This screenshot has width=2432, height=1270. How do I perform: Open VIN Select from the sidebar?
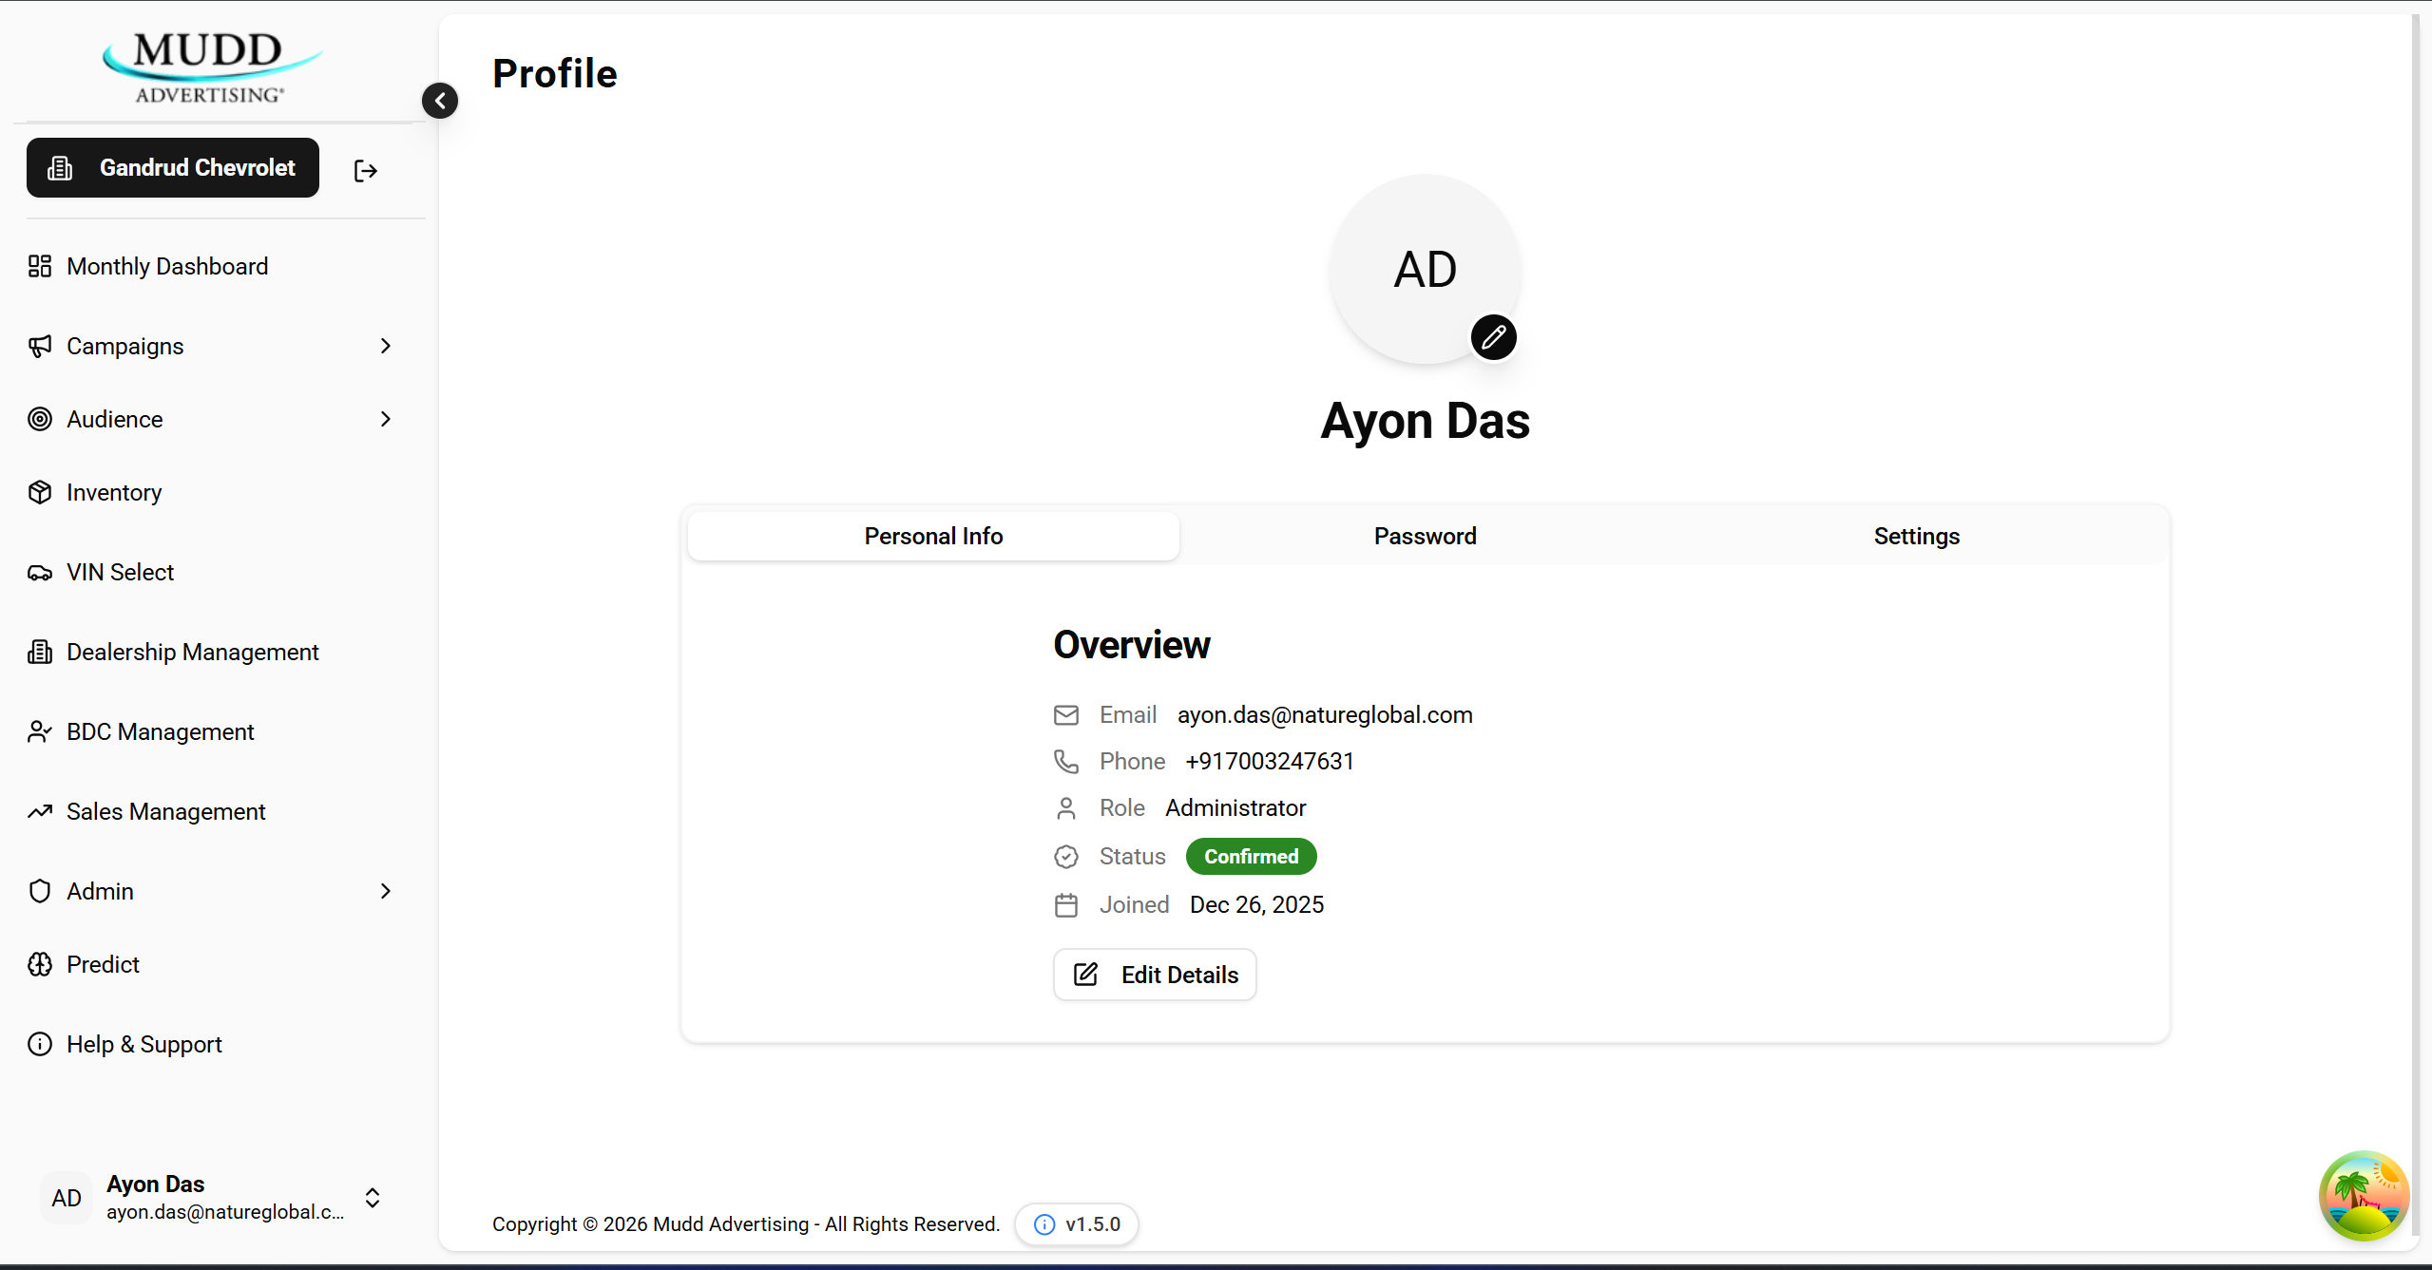tap(121, 572)
